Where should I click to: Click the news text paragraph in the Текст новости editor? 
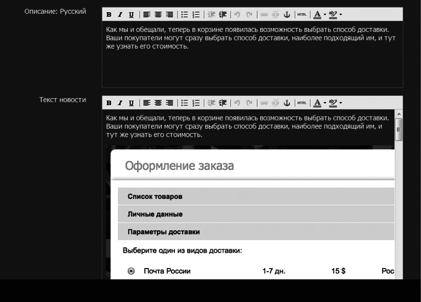click(247, 126)
